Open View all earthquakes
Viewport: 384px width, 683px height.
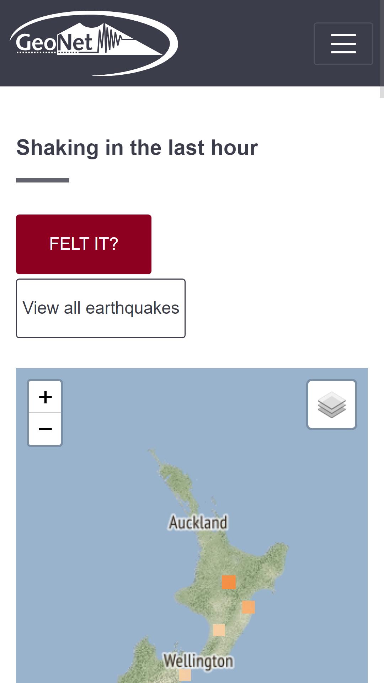101,308
